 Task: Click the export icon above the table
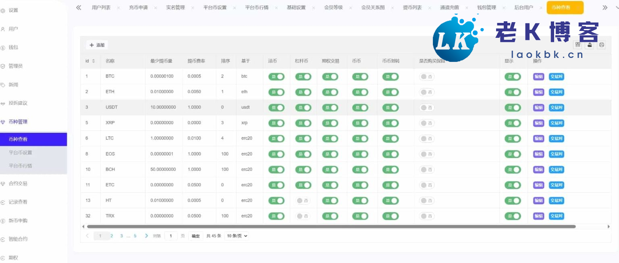(x=590, y=45)
